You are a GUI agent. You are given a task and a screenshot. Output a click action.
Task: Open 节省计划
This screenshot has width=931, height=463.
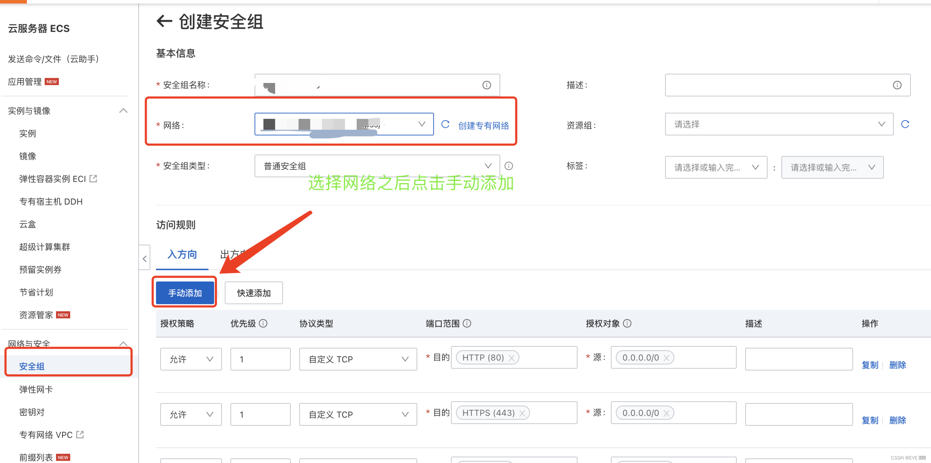coord(36,292)
